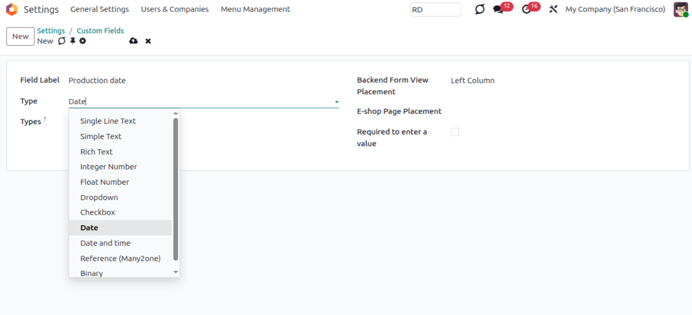Click the Odoo app logo icon
Screen dimensions: 692x315
coord(12,9)
